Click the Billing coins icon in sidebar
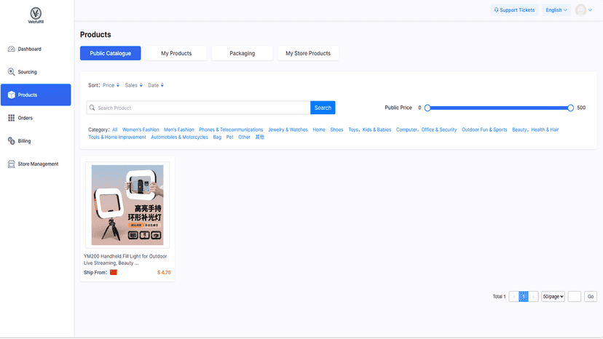 11,141
